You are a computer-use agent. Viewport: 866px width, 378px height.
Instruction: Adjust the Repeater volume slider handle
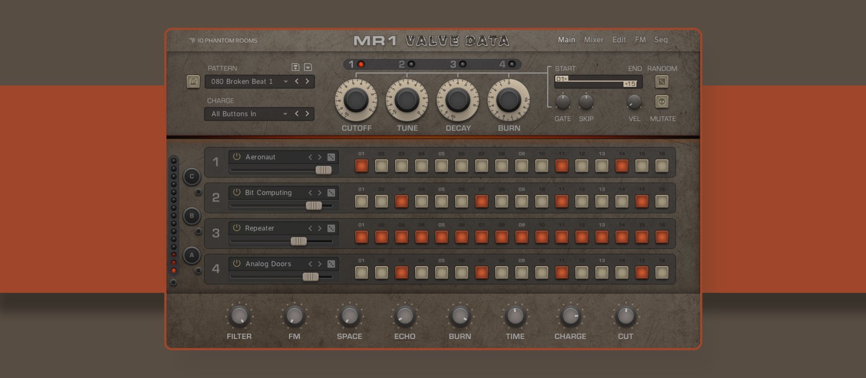[x=299, y=241]
